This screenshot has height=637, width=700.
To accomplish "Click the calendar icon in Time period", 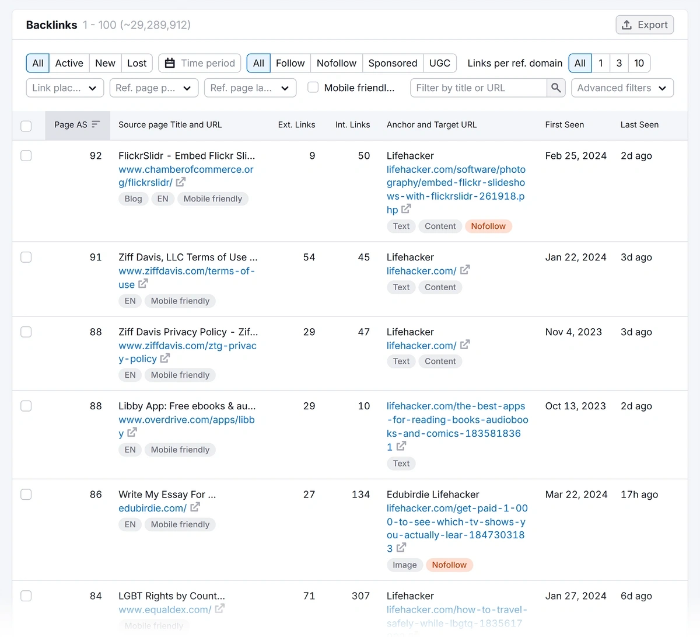I will [x=170, y=63].
